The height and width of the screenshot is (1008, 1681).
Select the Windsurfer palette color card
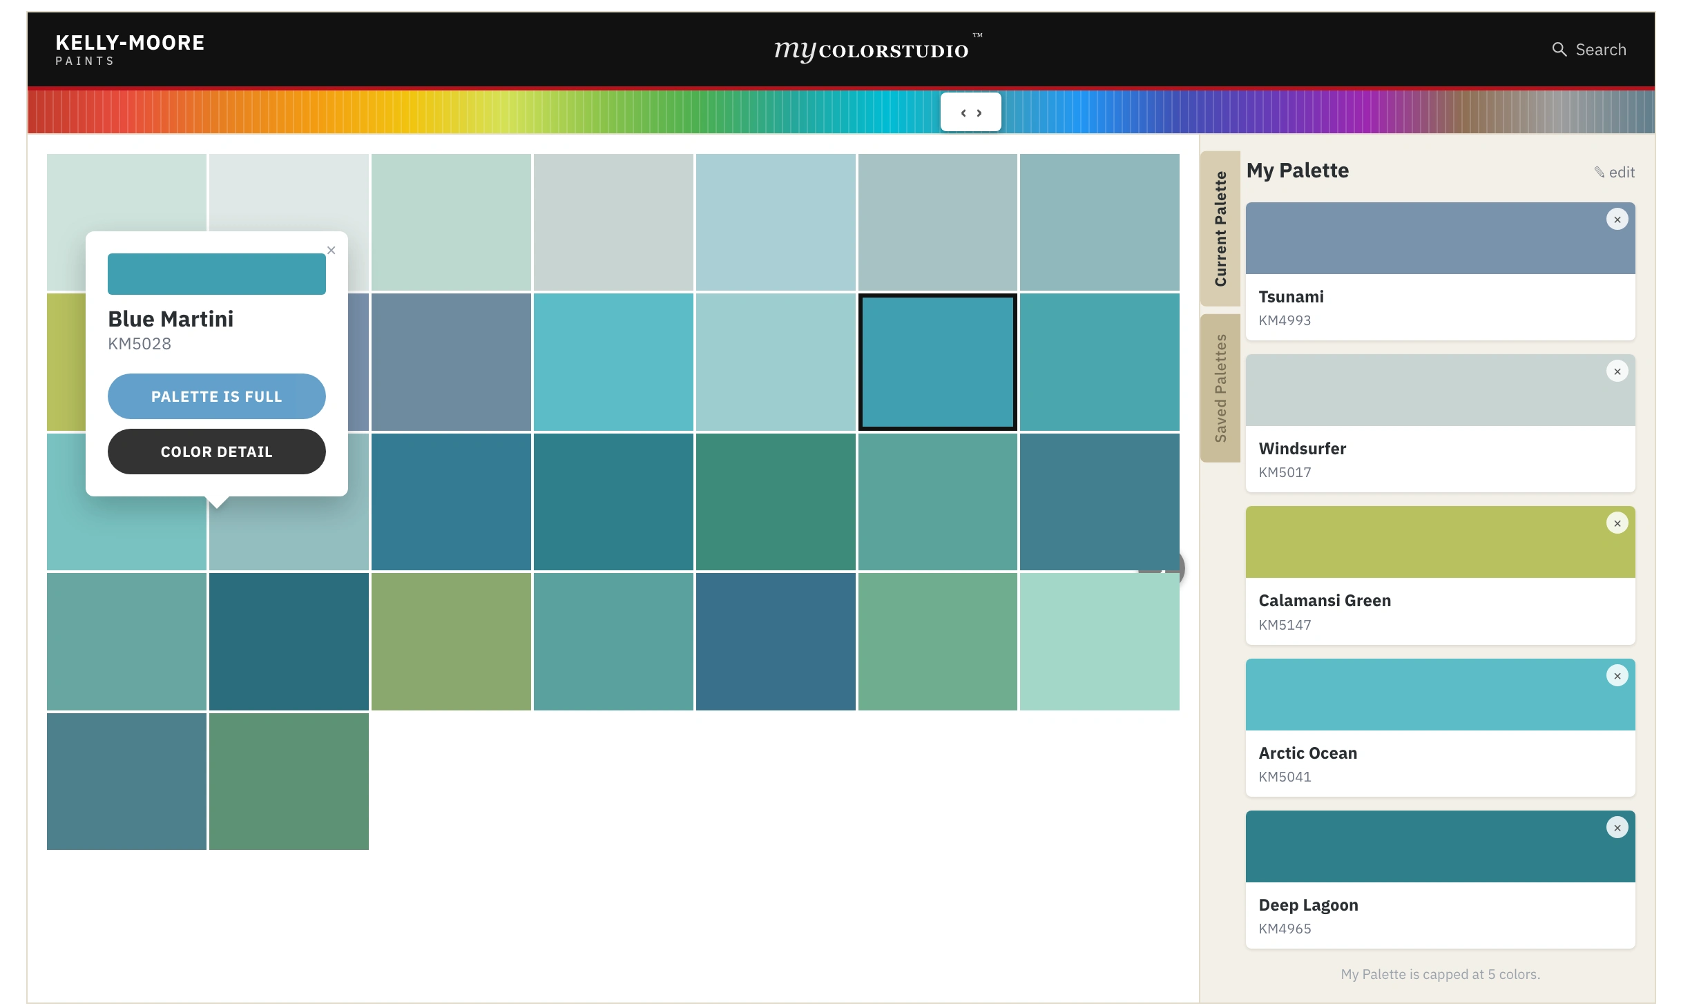pyautogui.click(x=1440, y=423)
